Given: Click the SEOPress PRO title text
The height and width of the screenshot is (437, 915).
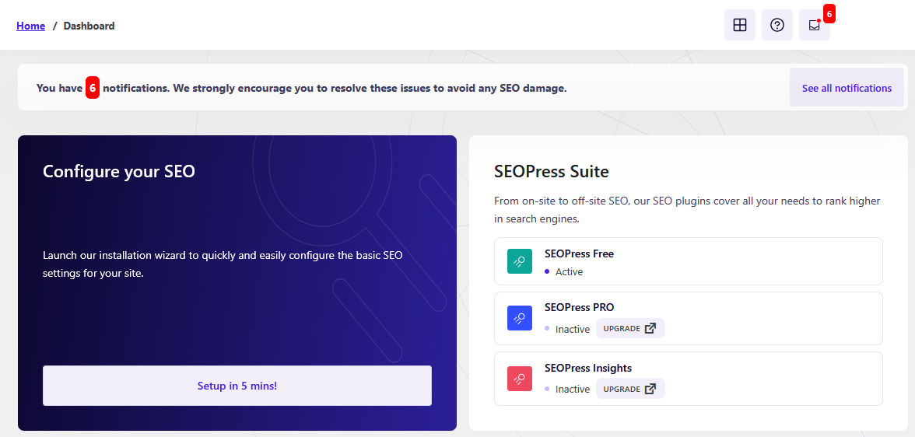Looking at the screenshot, I should point(579,307).
